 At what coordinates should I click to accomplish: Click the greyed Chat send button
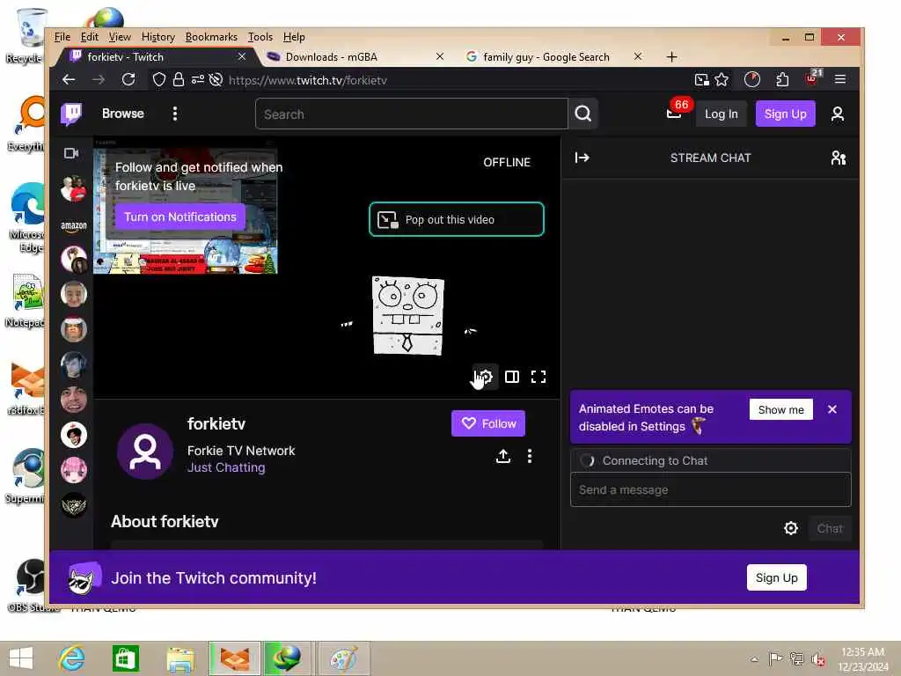pyautogui.click(x=829, y=528)
